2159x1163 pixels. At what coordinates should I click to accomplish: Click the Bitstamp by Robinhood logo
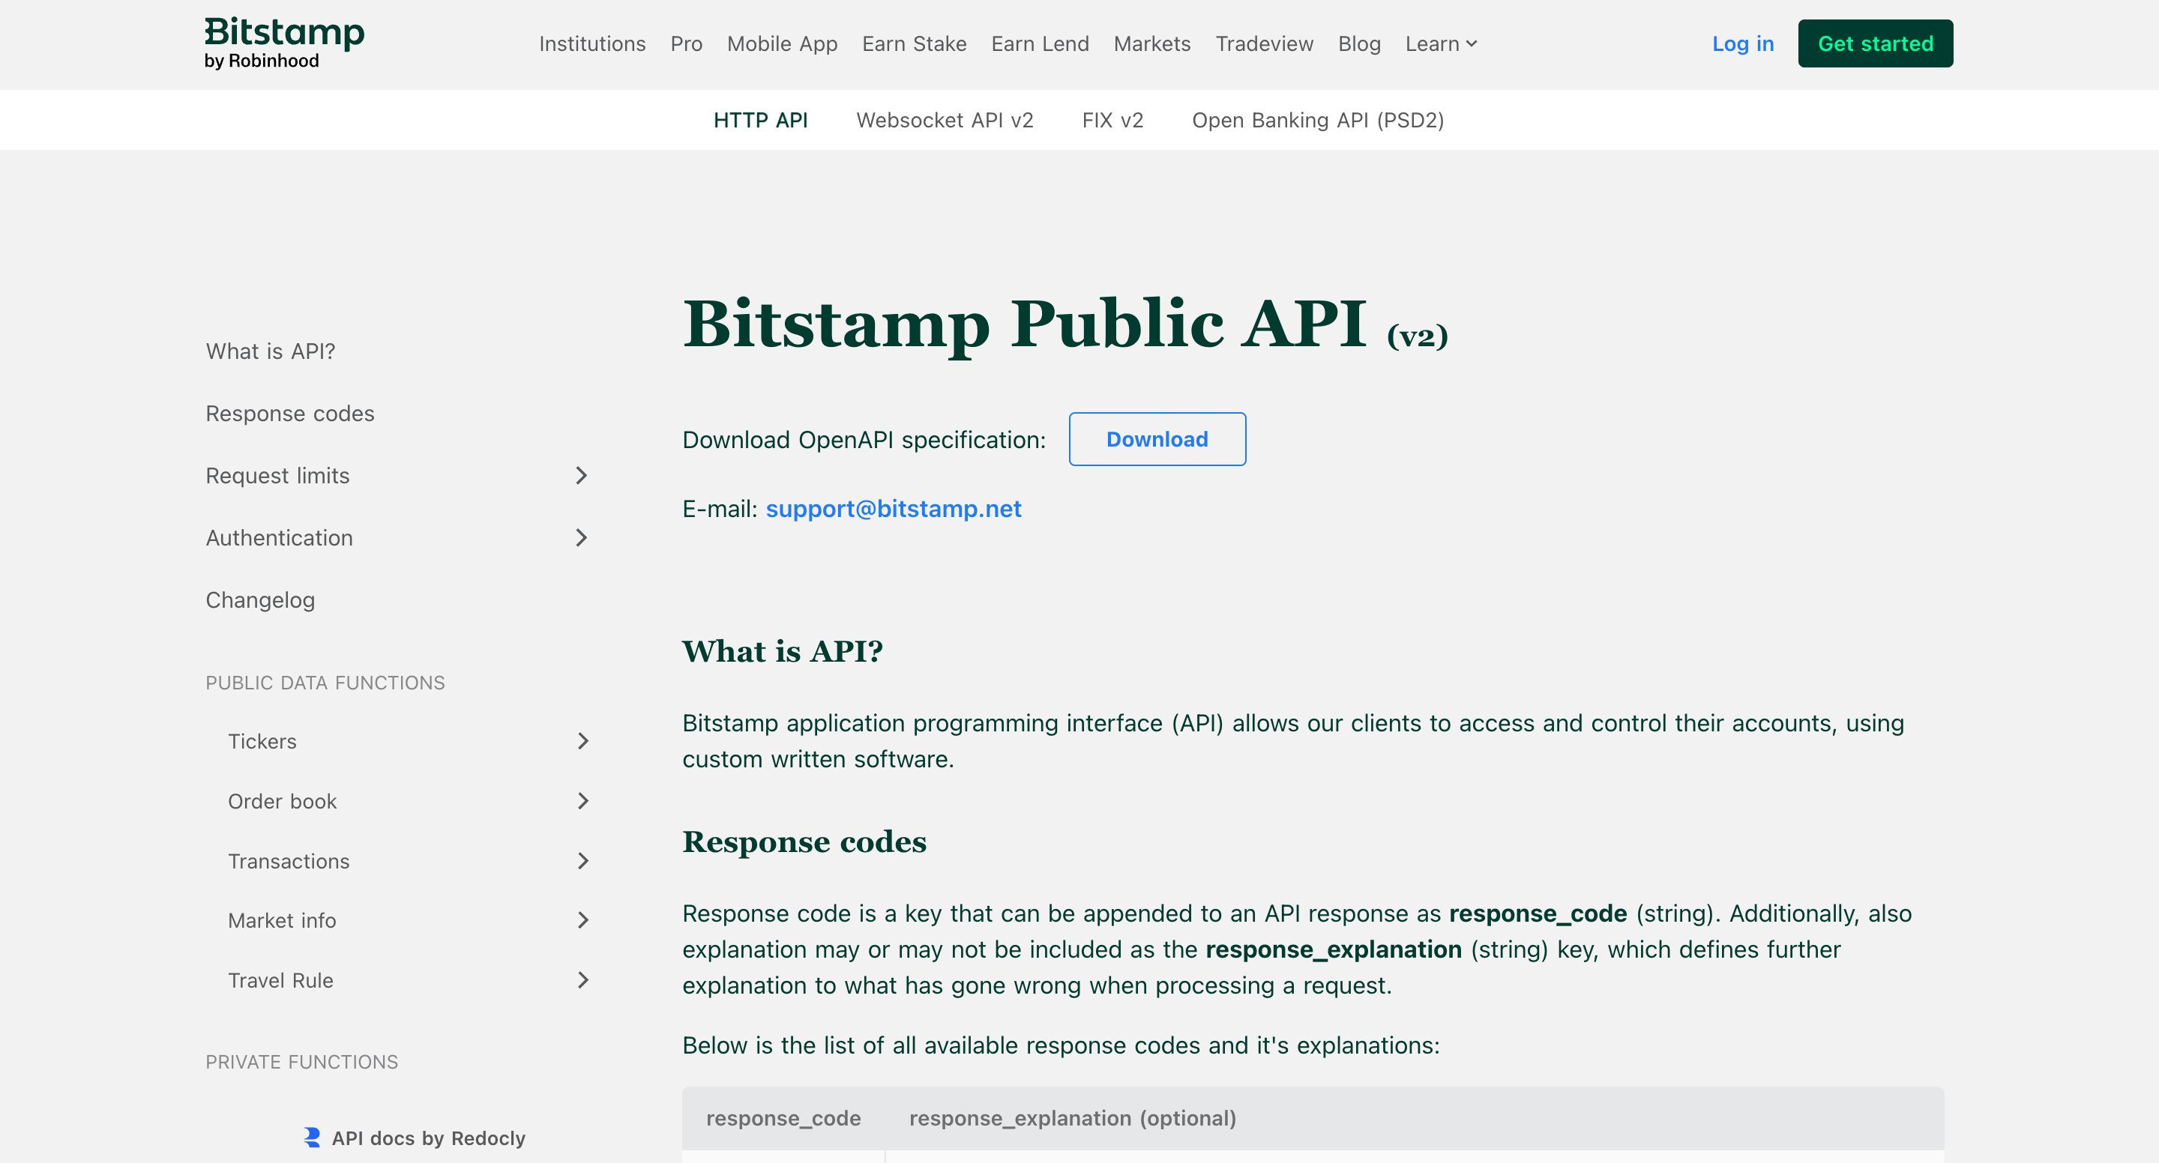[x=284, y=43]
